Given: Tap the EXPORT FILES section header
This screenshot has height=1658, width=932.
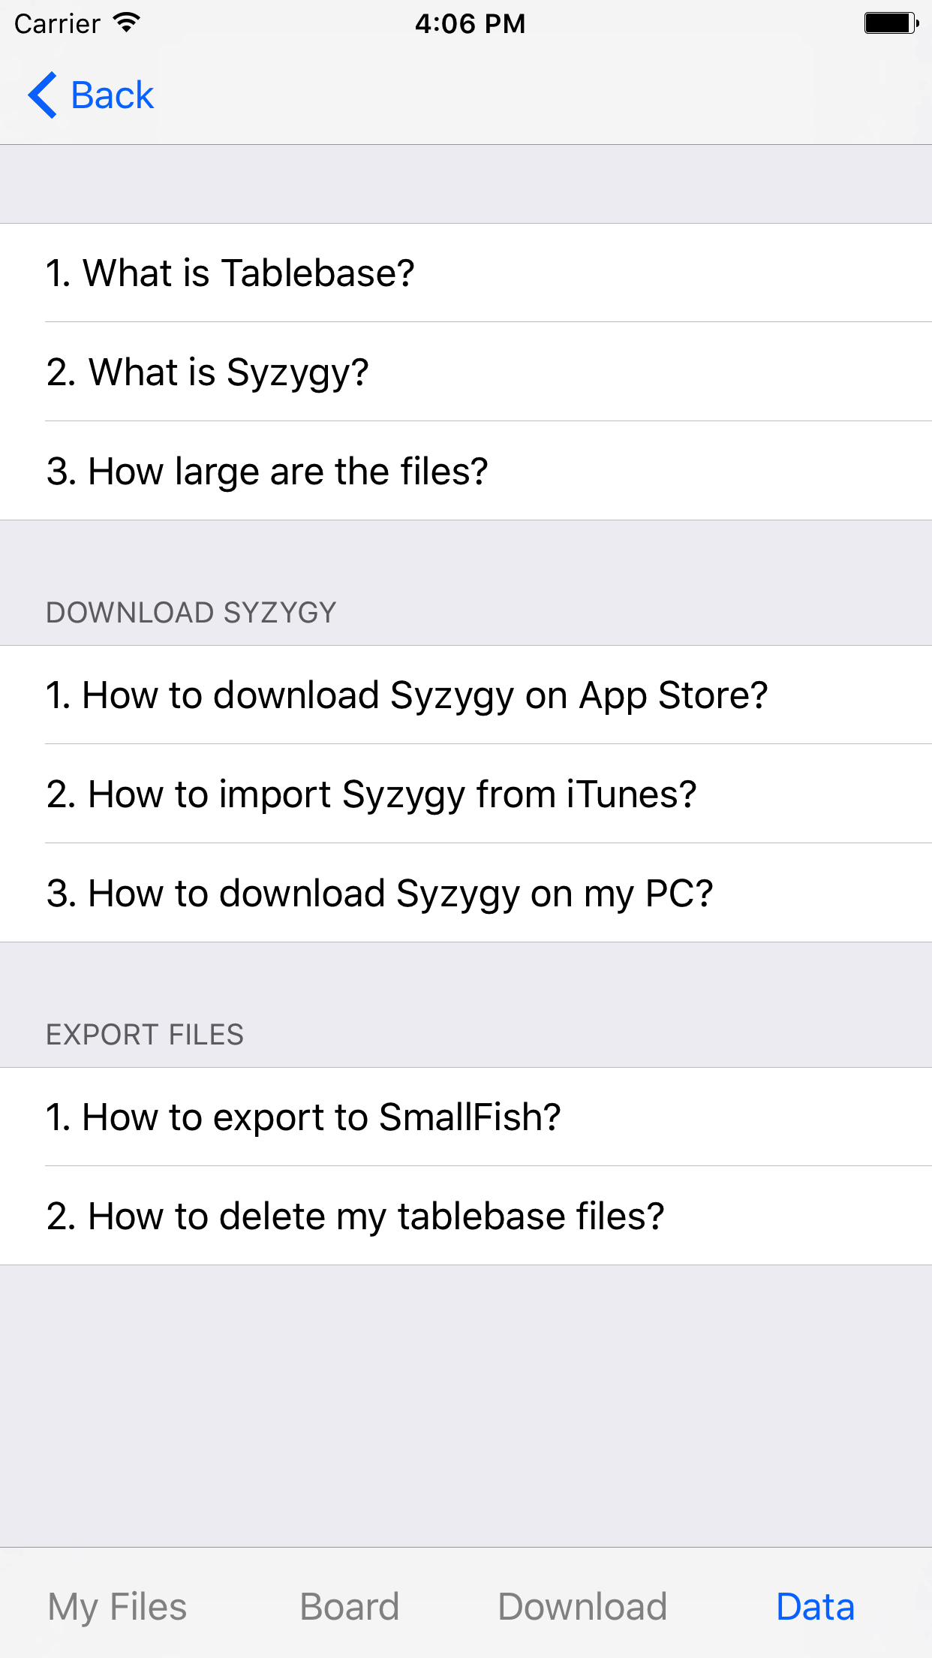Looking at the screenshot, I should click(x=145, y=1034).
